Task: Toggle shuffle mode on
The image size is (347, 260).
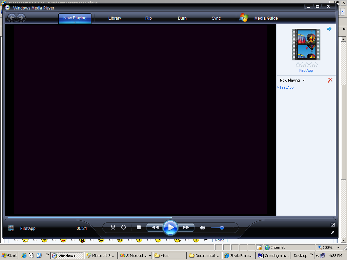Action: coord(113,227)
